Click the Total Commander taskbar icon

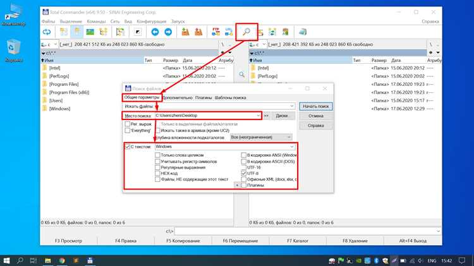click(90, 260)
